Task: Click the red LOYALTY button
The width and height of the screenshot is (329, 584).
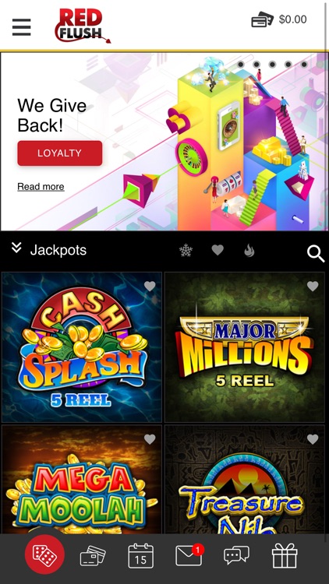Action: (x=60, y=153)
